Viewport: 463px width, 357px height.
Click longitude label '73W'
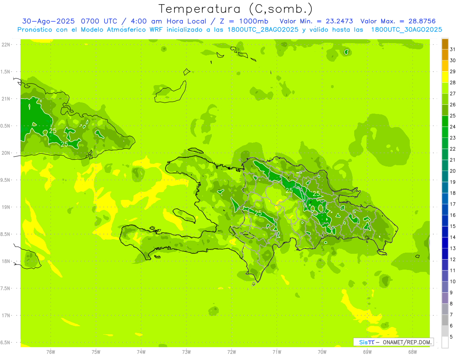tap(186, 352)
